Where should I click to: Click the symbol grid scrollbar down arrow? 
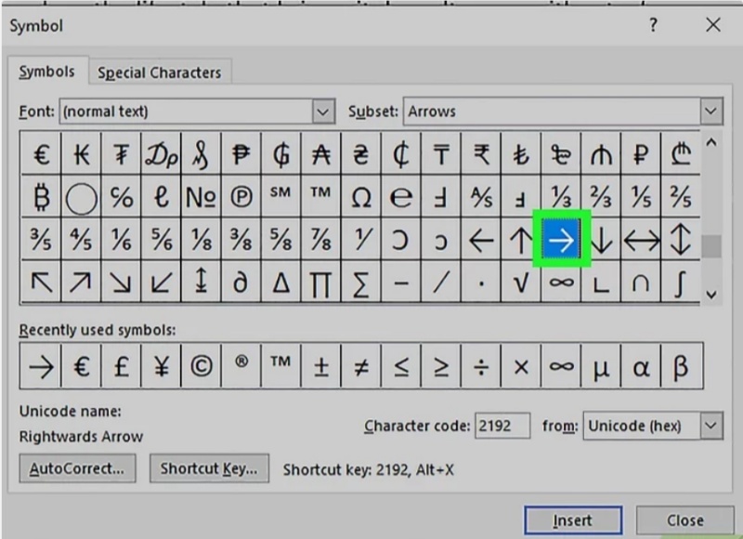[x=711, y=294]
